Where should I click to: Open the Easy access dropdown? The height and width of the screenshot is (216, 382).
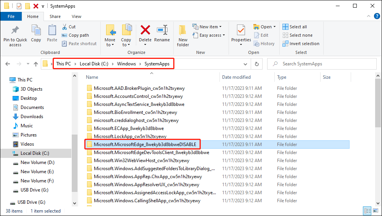point(209,35)
